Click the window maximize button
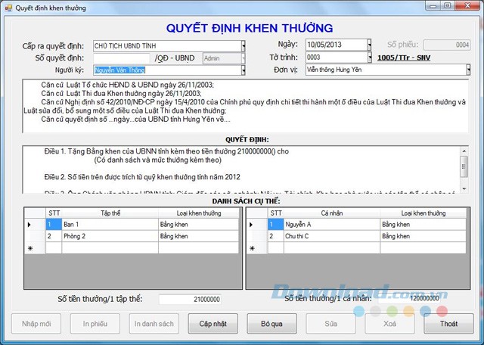This screenshot has width=484, height=345. point(448,6)
